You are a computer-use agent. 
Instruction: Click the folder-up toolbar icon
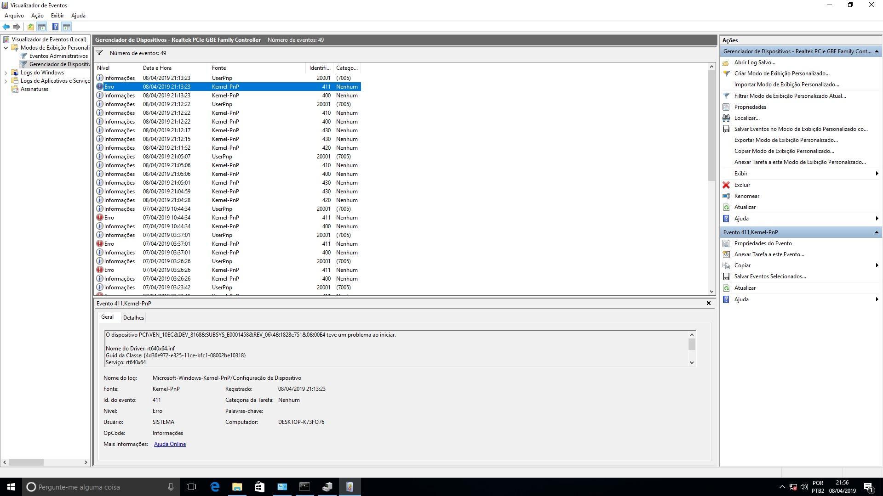30,27
